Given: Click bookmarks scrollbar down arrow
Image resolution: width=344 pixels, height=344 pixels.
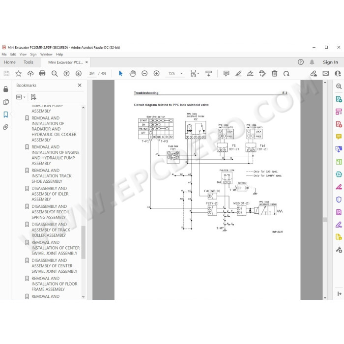Looking at the screenshot, I should click(x=83, y=297).
